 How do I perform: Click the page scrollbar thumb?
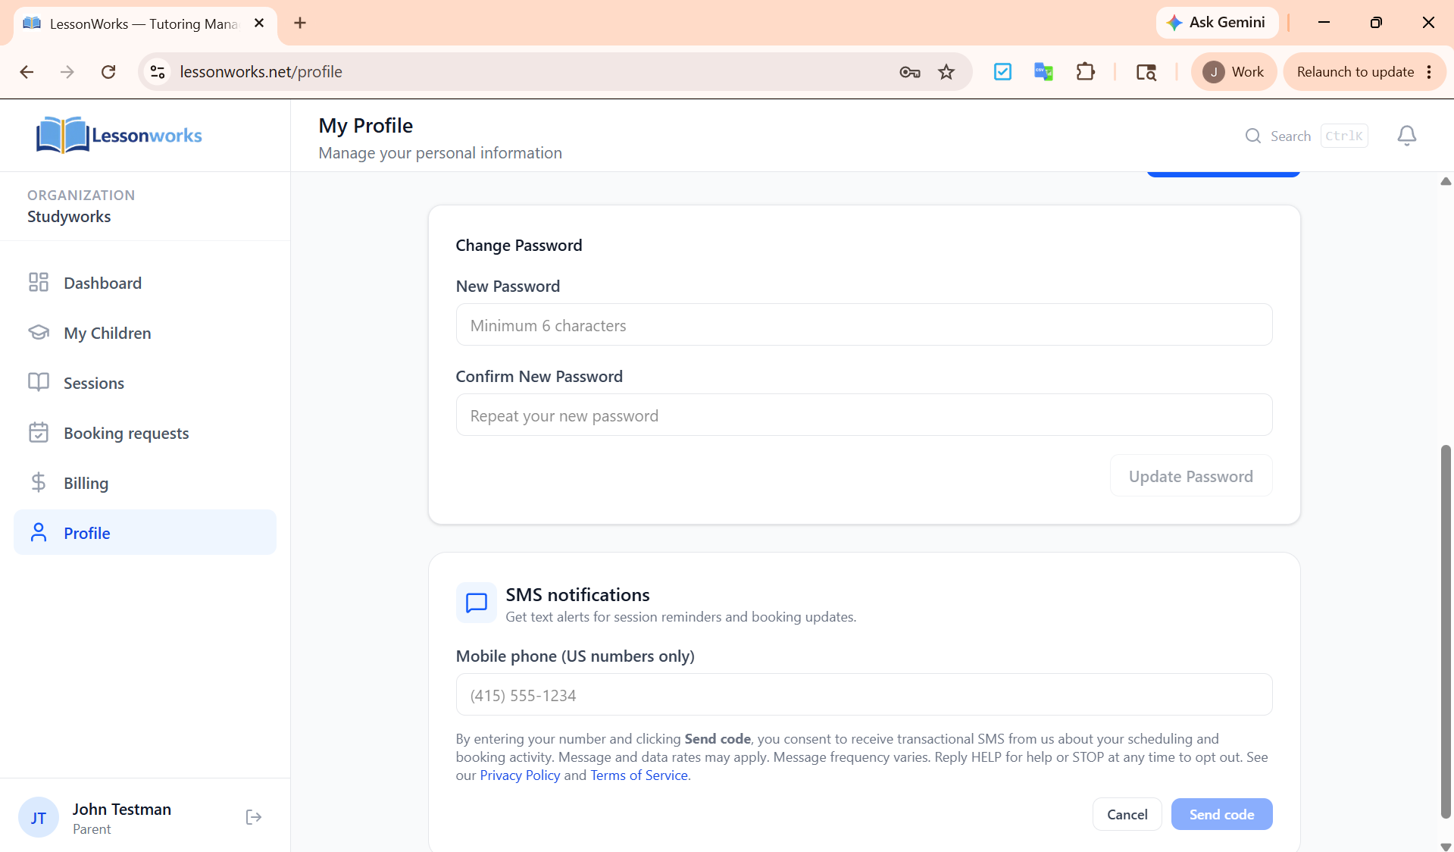coord(1446,633)
